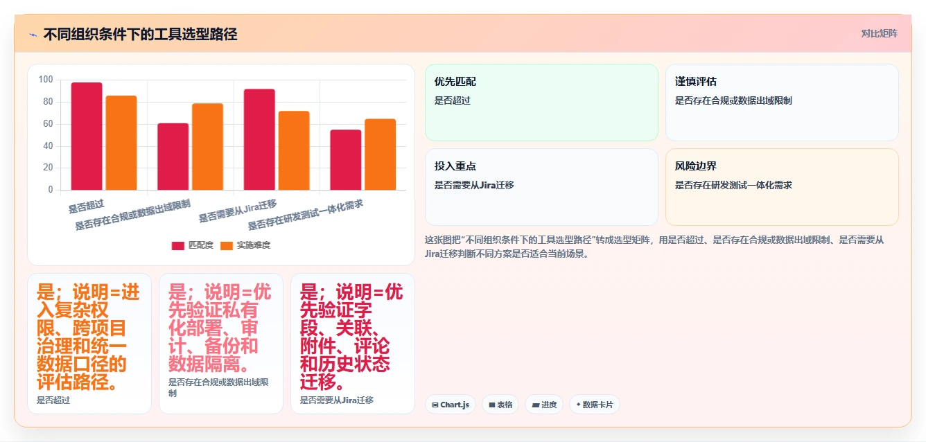Click the lightning icon beside the title
This screenshot has width=926, height=442.
click(x=33, y=34)
